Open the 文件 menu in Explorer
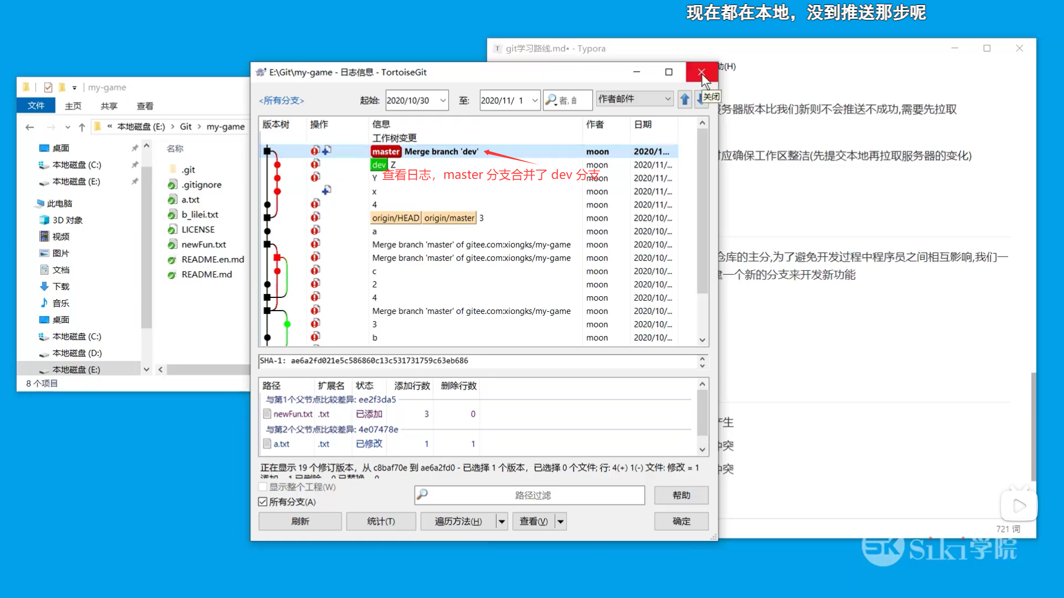The image size is (1064, 598). (36, 105)
